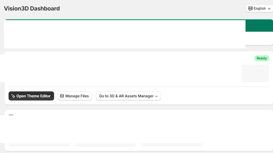The height and width of the screenshot is (153, 273).
Task: Go to 3D & AR Assets Manager
Action: (x=128, y=96)
